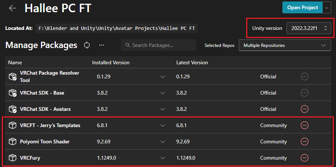Image resolution: width=336 pixels, height=167 pixels.
Task: Open the Unity version selector
Action: pos(308,28)
